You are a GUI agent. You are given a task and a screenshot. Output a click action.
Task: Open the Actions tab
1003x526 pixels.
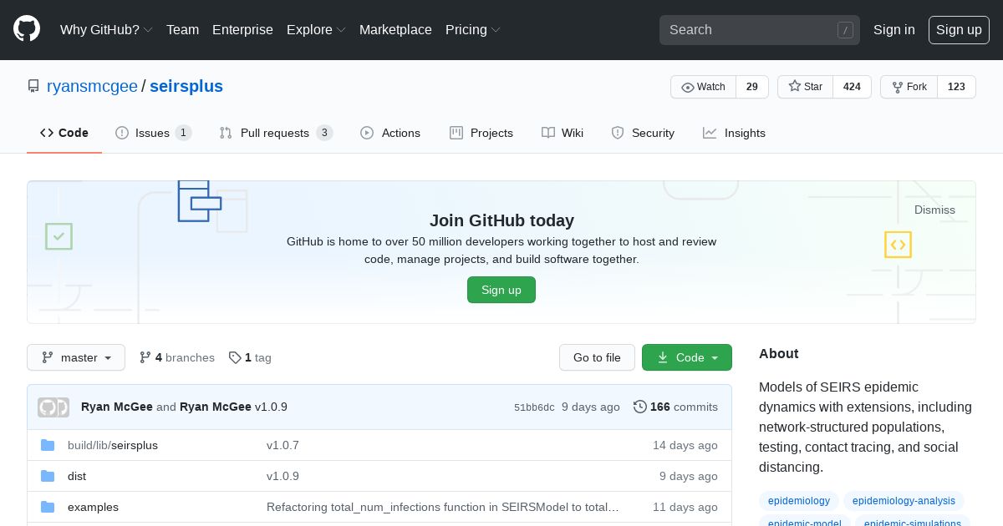[390, 133]
